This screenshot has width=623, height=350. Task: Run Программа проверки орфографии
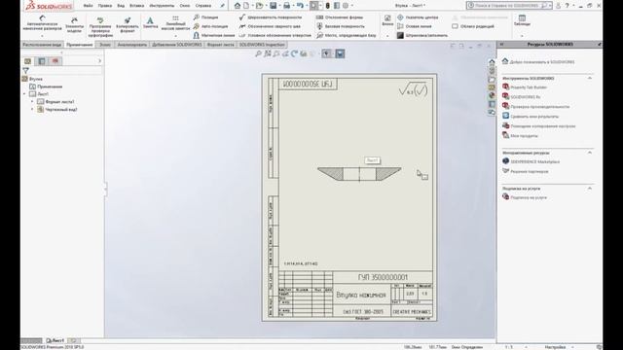click(x=100, y=26)
